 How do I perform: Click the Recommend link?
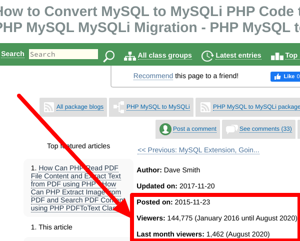pyautogui.click(x=153, y=76)
